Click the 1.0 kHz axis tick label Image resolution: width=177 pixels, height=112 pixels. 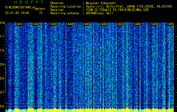click(2, 51)
